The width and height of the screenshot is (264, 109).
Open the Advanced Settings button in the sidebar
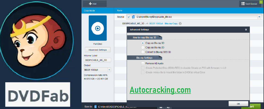coord(98,50)
